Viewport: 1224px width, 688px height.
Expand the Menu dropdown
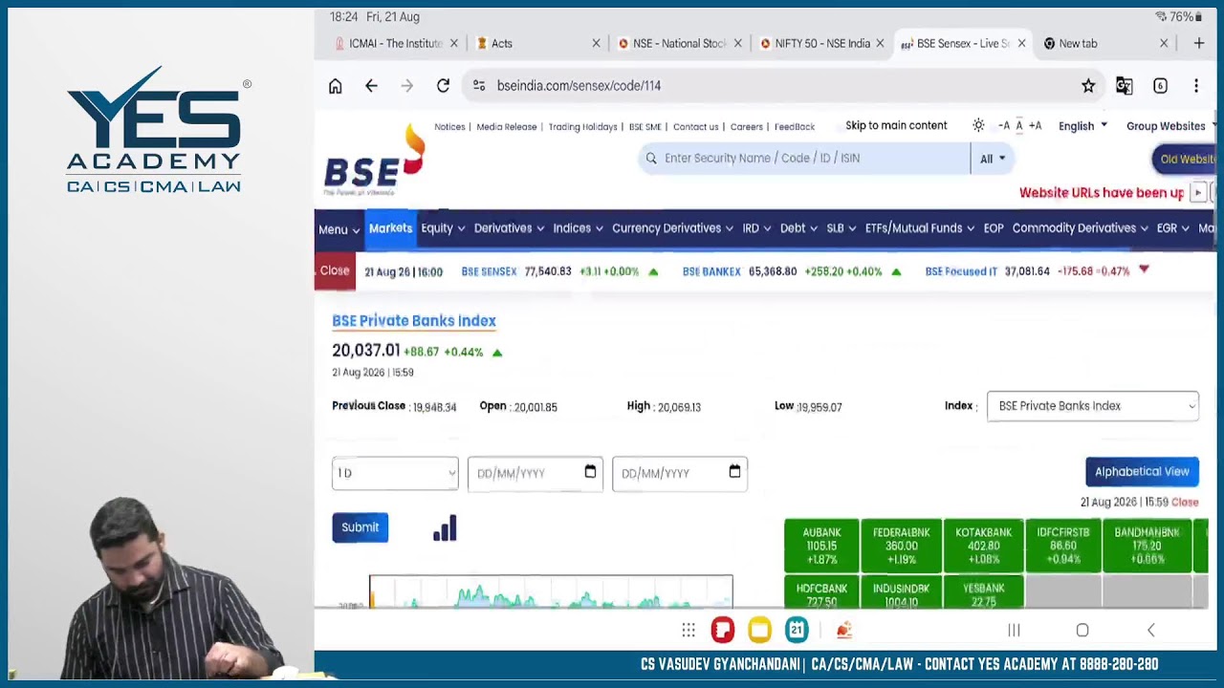(x=339, y=229)
